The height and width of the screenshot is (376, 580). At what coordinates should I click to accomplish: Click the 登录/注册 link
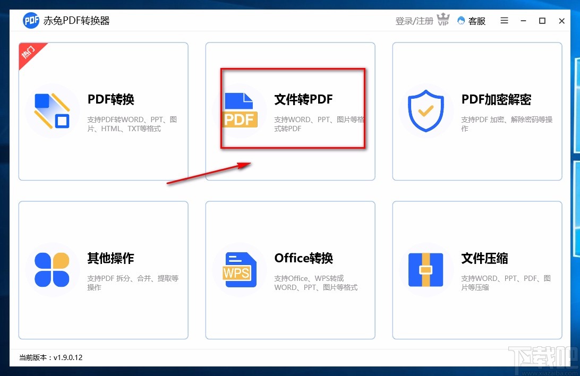pos(414,21)
